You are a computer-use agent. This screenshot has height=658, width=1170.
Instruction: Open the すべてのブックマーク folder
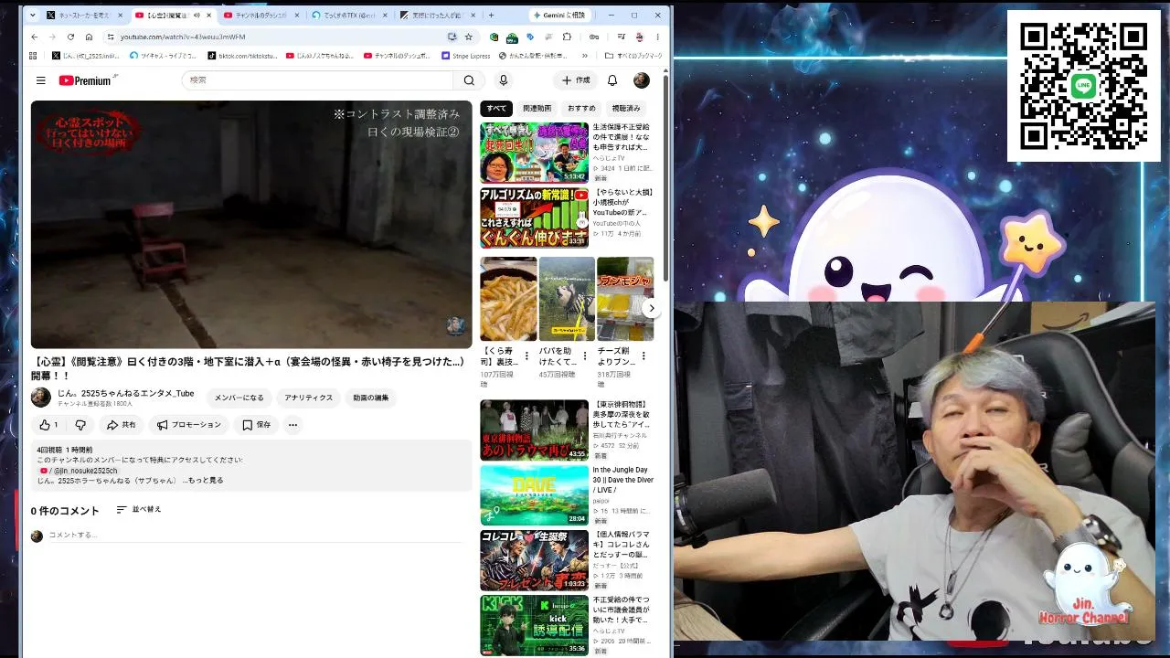[x=633, y=56]
